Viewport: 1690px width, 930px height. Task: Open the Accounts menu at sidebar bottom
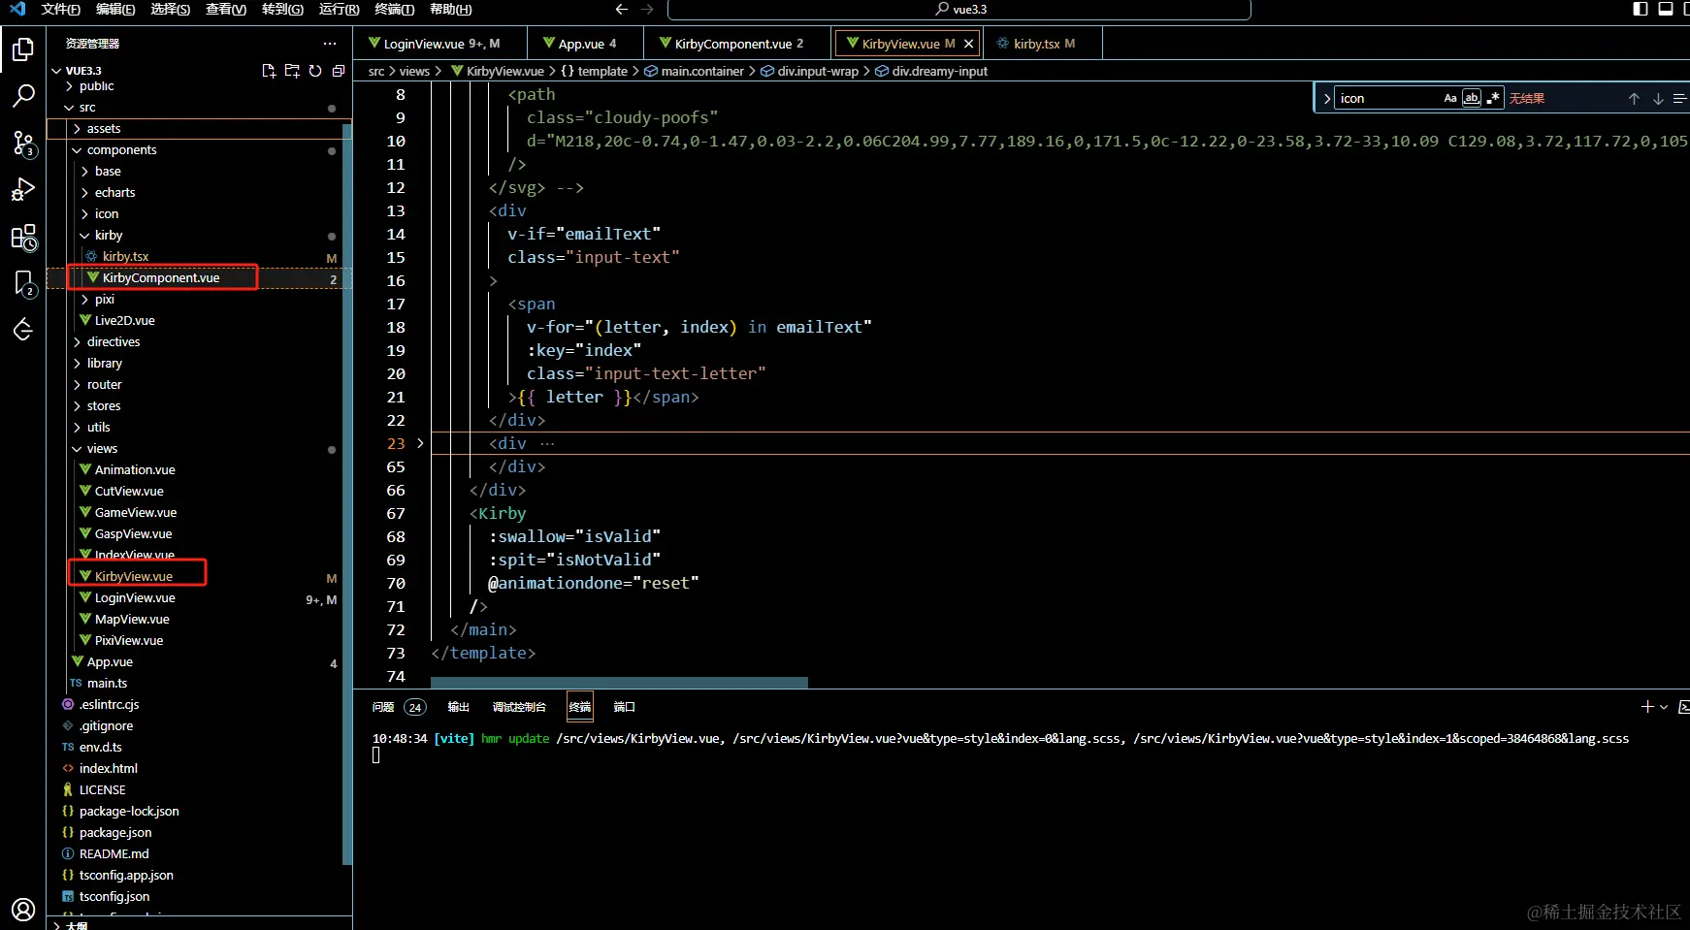tap(23, 910)
